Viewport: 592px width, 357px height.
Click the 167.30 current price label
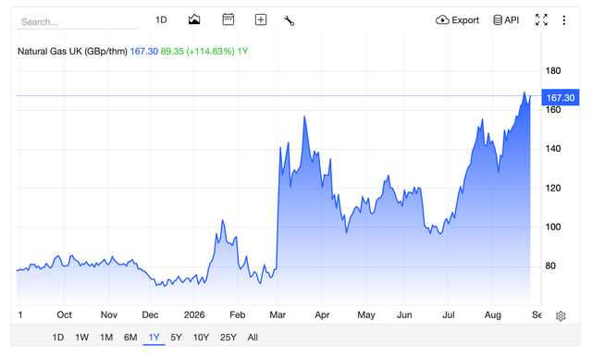[561, 98]
